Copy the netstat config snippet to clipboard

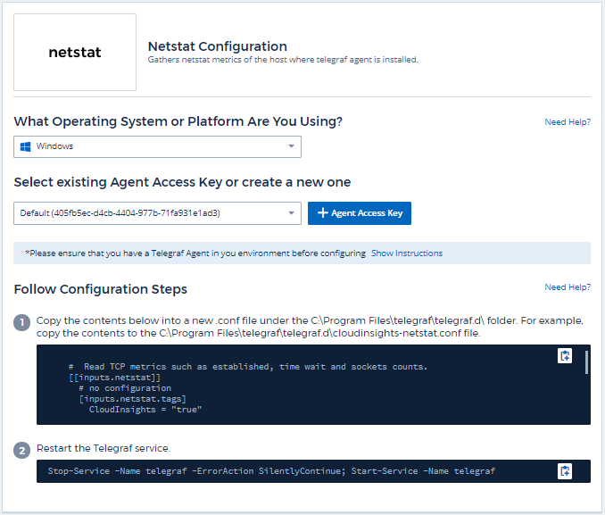(x=565, y=357)
